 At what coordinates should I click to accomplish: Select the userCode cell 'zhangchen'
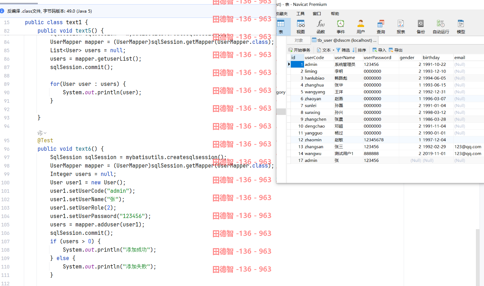point(318,119)
